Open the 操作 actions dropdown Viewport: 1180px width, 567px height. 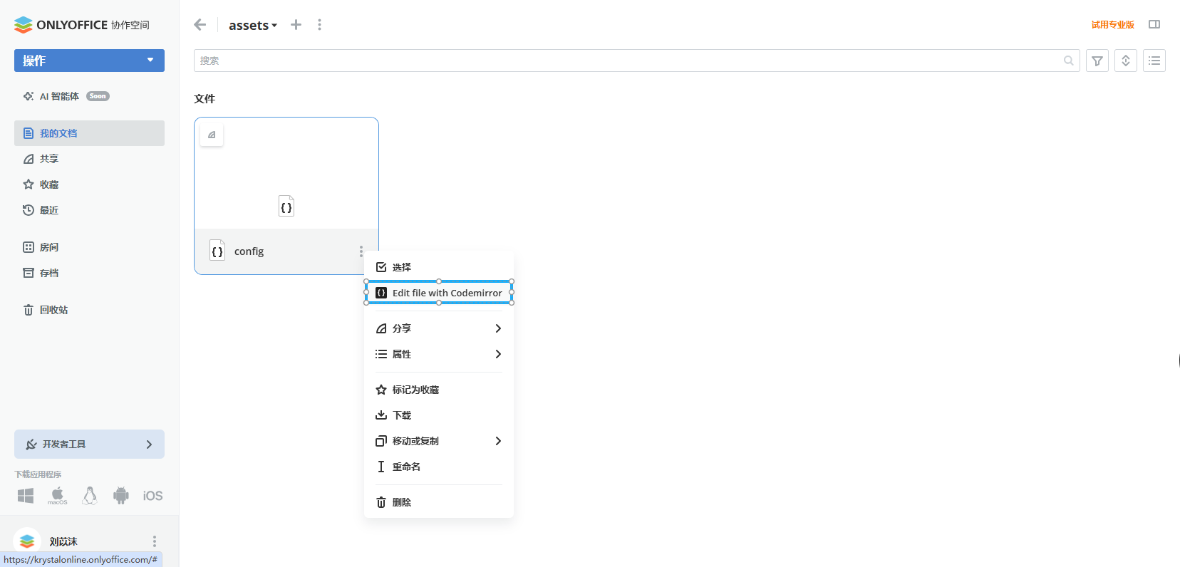(x=89, y=61)
